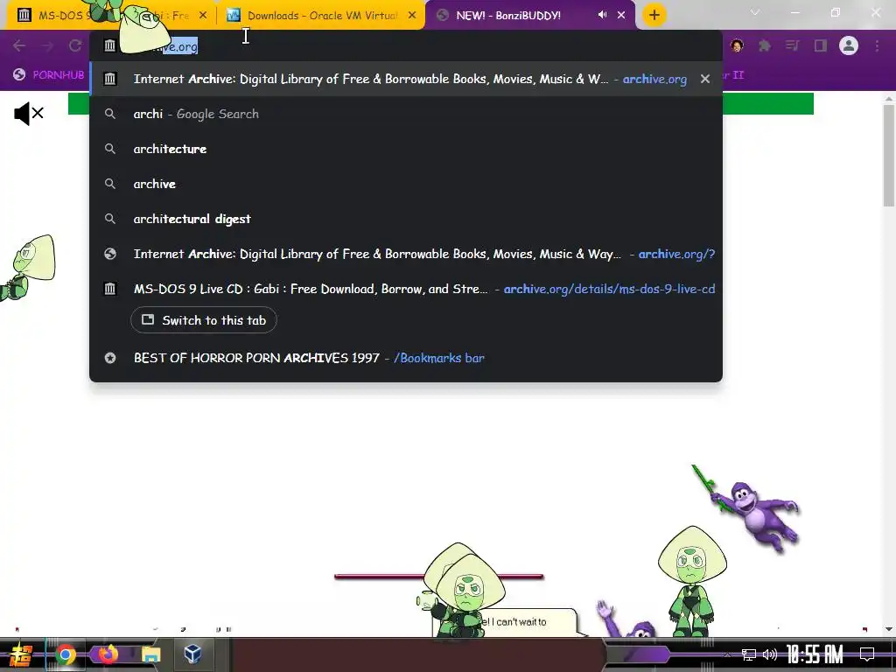This screenshot has height=672, width=896.
Task: Open the 10:55 AM taskbar clock
Action: coord(815,654)
